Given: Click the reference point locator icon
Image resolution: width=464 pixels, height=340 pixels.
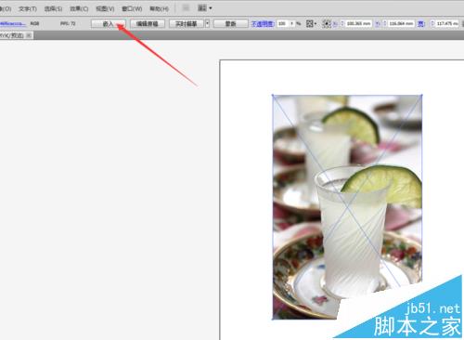Looking at the screenshot, I should tap(327, 23).
